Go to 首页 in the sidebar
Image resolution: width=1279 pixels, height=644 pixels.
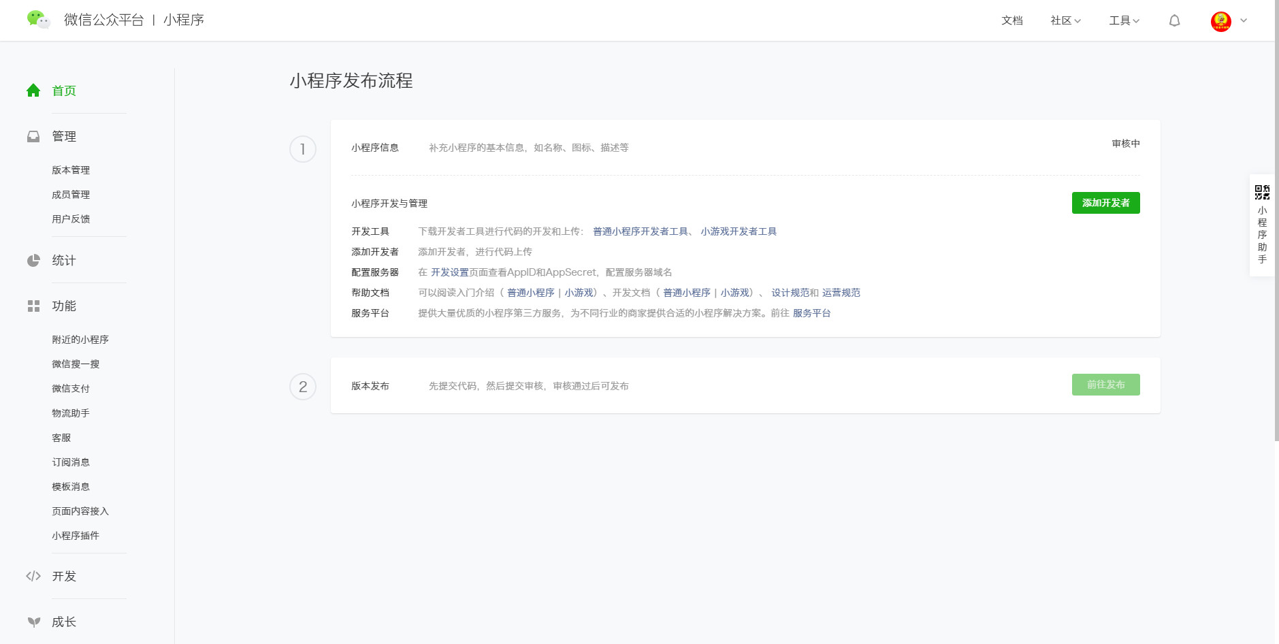pyautogui.click(x=64, y=91)
